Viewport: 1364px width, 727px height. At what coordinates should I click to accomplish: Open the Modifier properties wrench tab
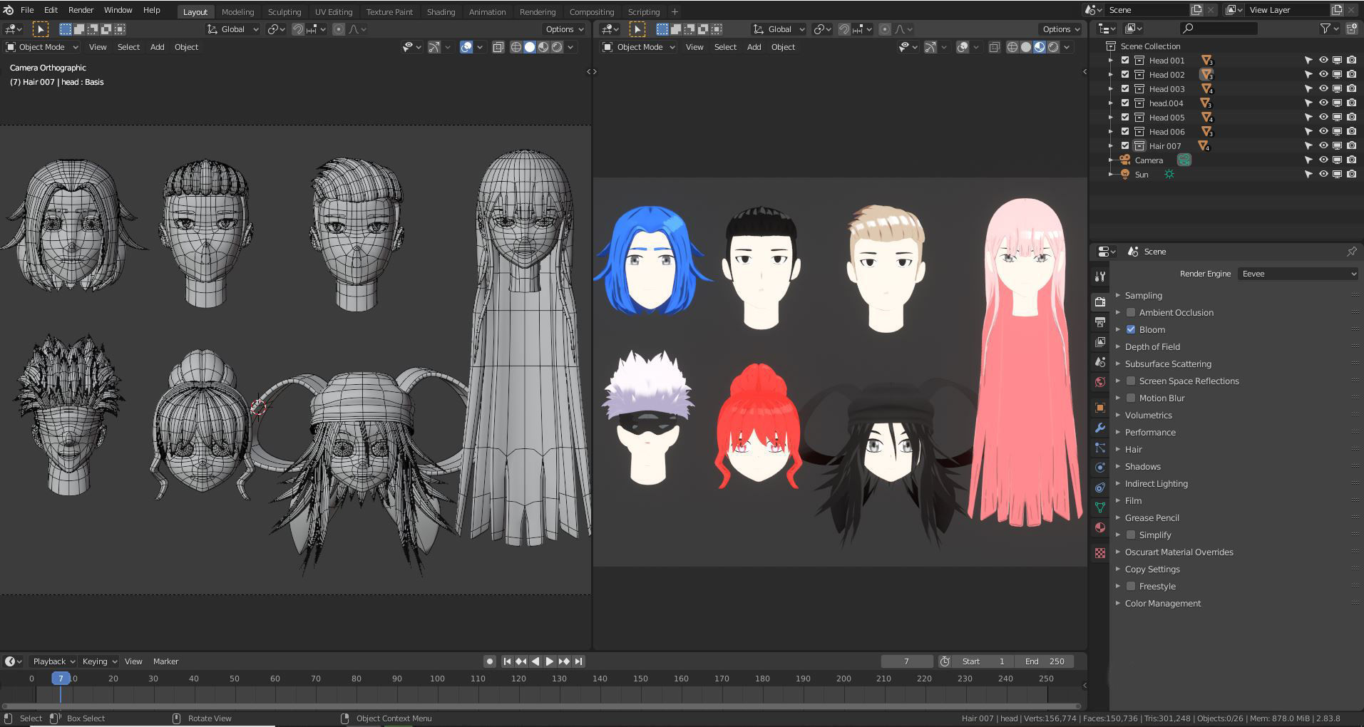click(x=1099, y=428)
